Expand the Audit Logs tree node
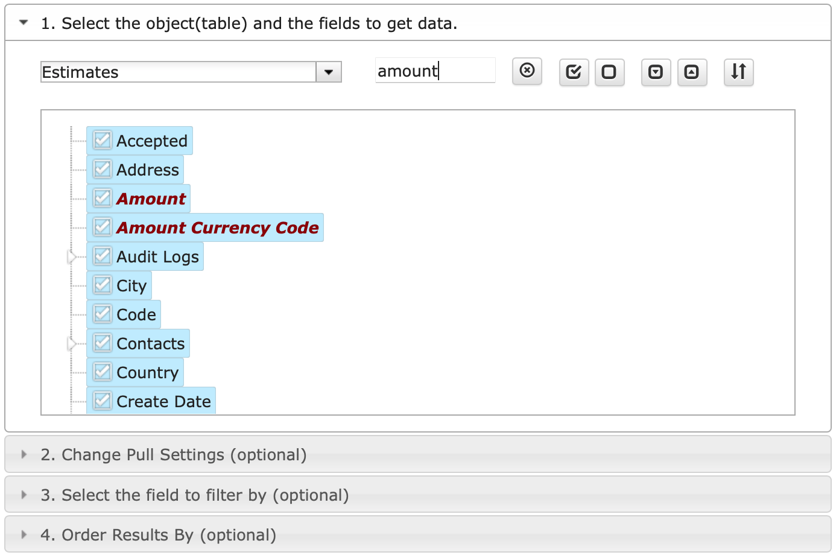836x555 pixels. pyautogui.click(x=72, y=257)
